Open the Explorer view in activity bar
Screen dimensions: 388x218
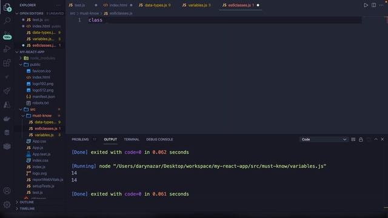(x=7, y=7)
